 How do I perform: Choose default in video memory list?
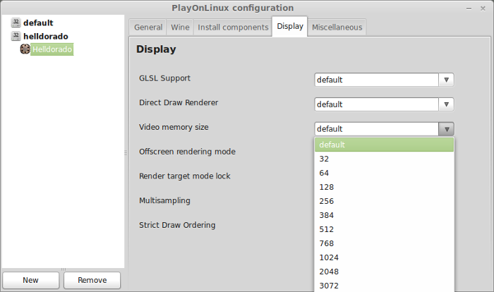[x=384, y=145]
